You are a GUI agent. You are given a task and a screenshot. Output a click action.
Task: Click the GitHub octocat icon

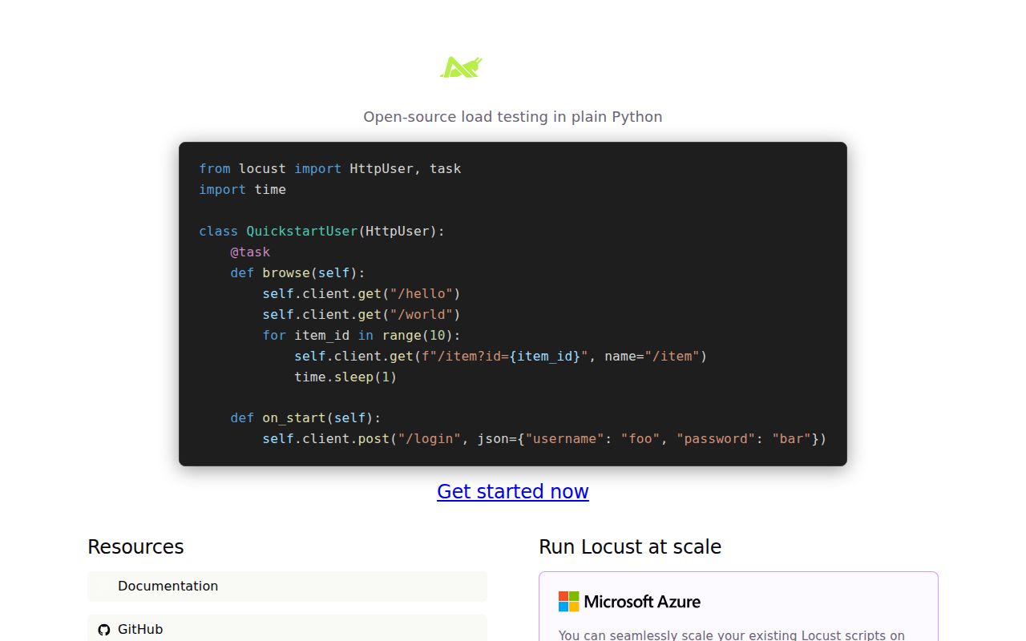104,630
